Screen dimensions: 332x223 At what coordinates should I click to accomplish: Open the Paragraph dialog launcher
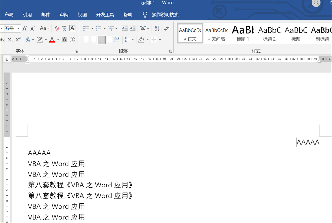[171, 51]
